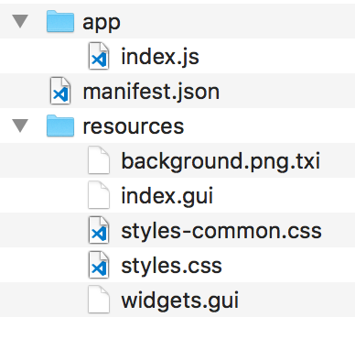
Task: Click the widgets.gui blank file icon
Action: (x=99, y=300)
